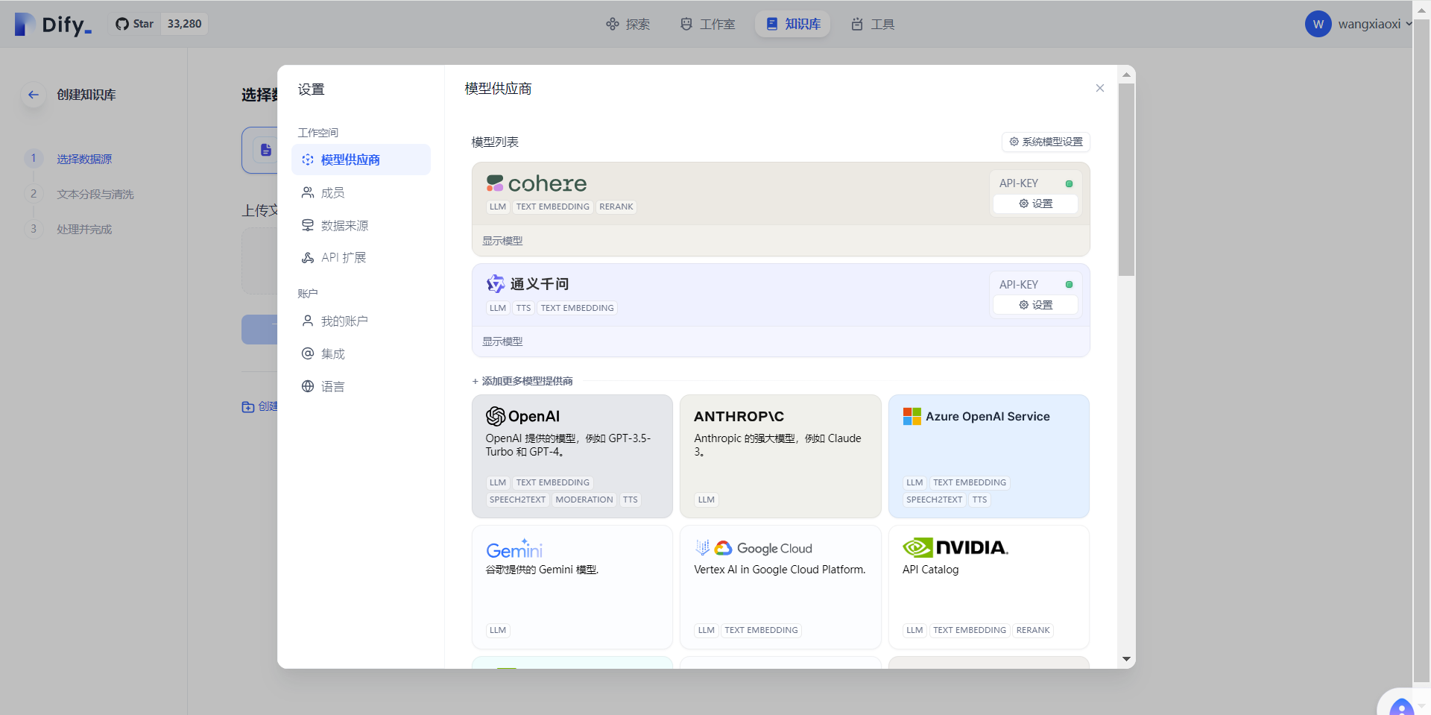
Task: Open 模型供应商 settings section
Action: coord(361,160)
